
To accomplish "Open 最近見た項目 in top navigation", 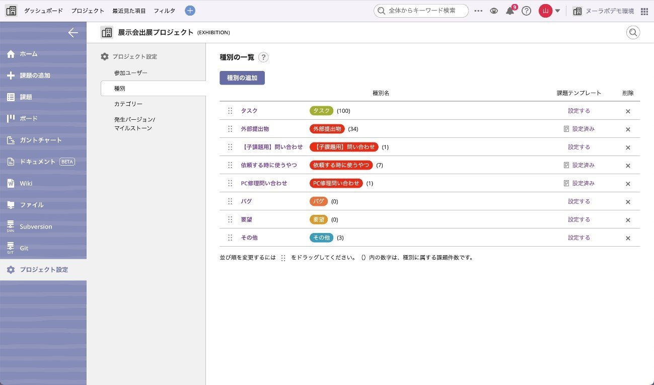I will [129, 11].
